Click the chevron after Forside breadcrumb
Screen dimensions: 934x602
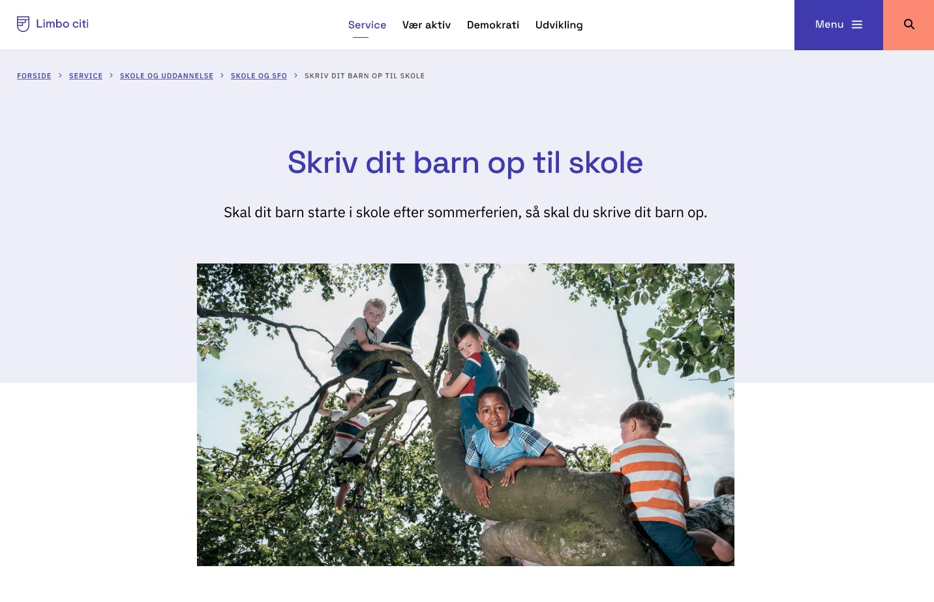pos(60,76)
